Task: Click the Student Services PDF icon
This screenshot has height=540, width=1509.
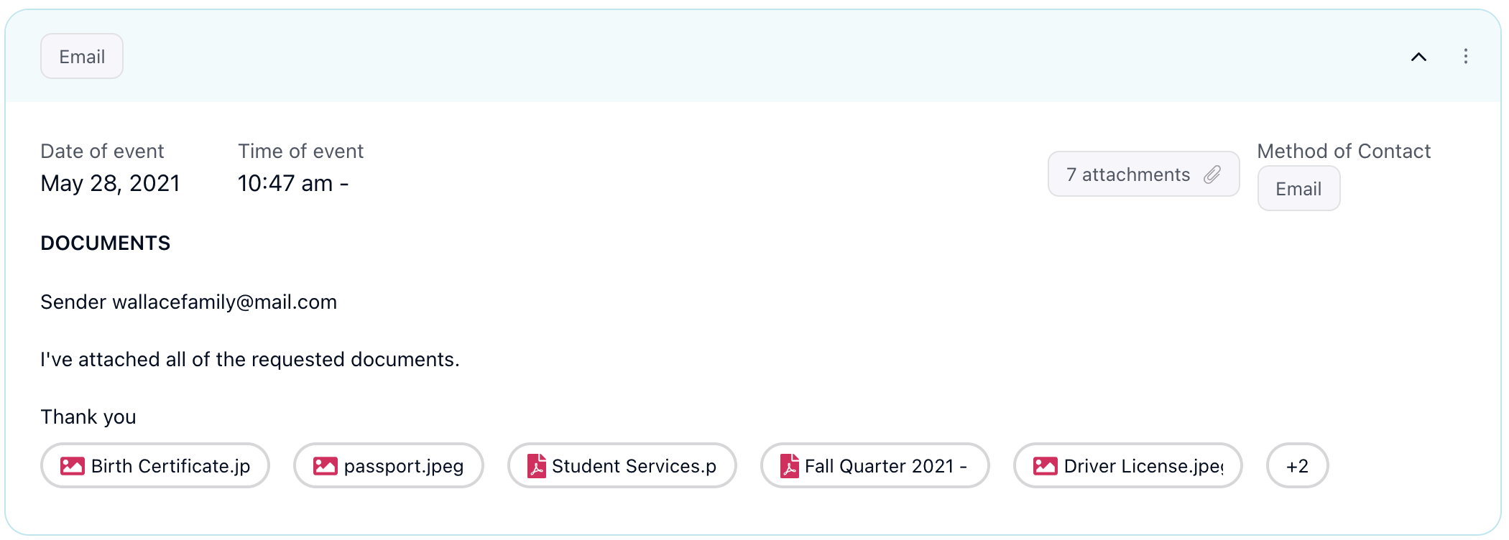Action: click(x=537, y=466)
